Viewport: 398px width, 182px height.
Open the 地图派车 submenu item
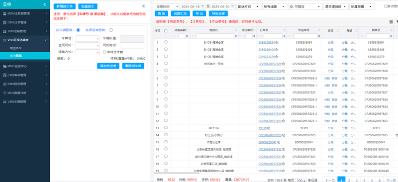[16, 48]
